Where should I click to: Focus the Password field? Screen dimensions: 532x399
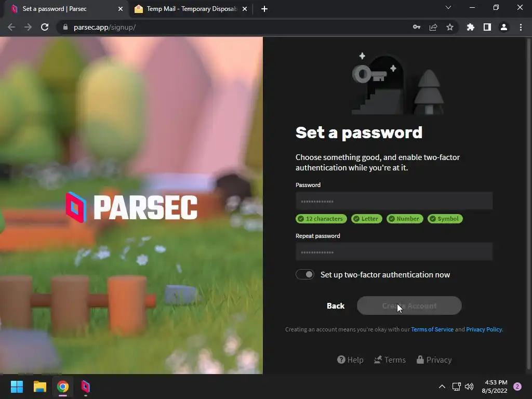(x=394, y=201)
